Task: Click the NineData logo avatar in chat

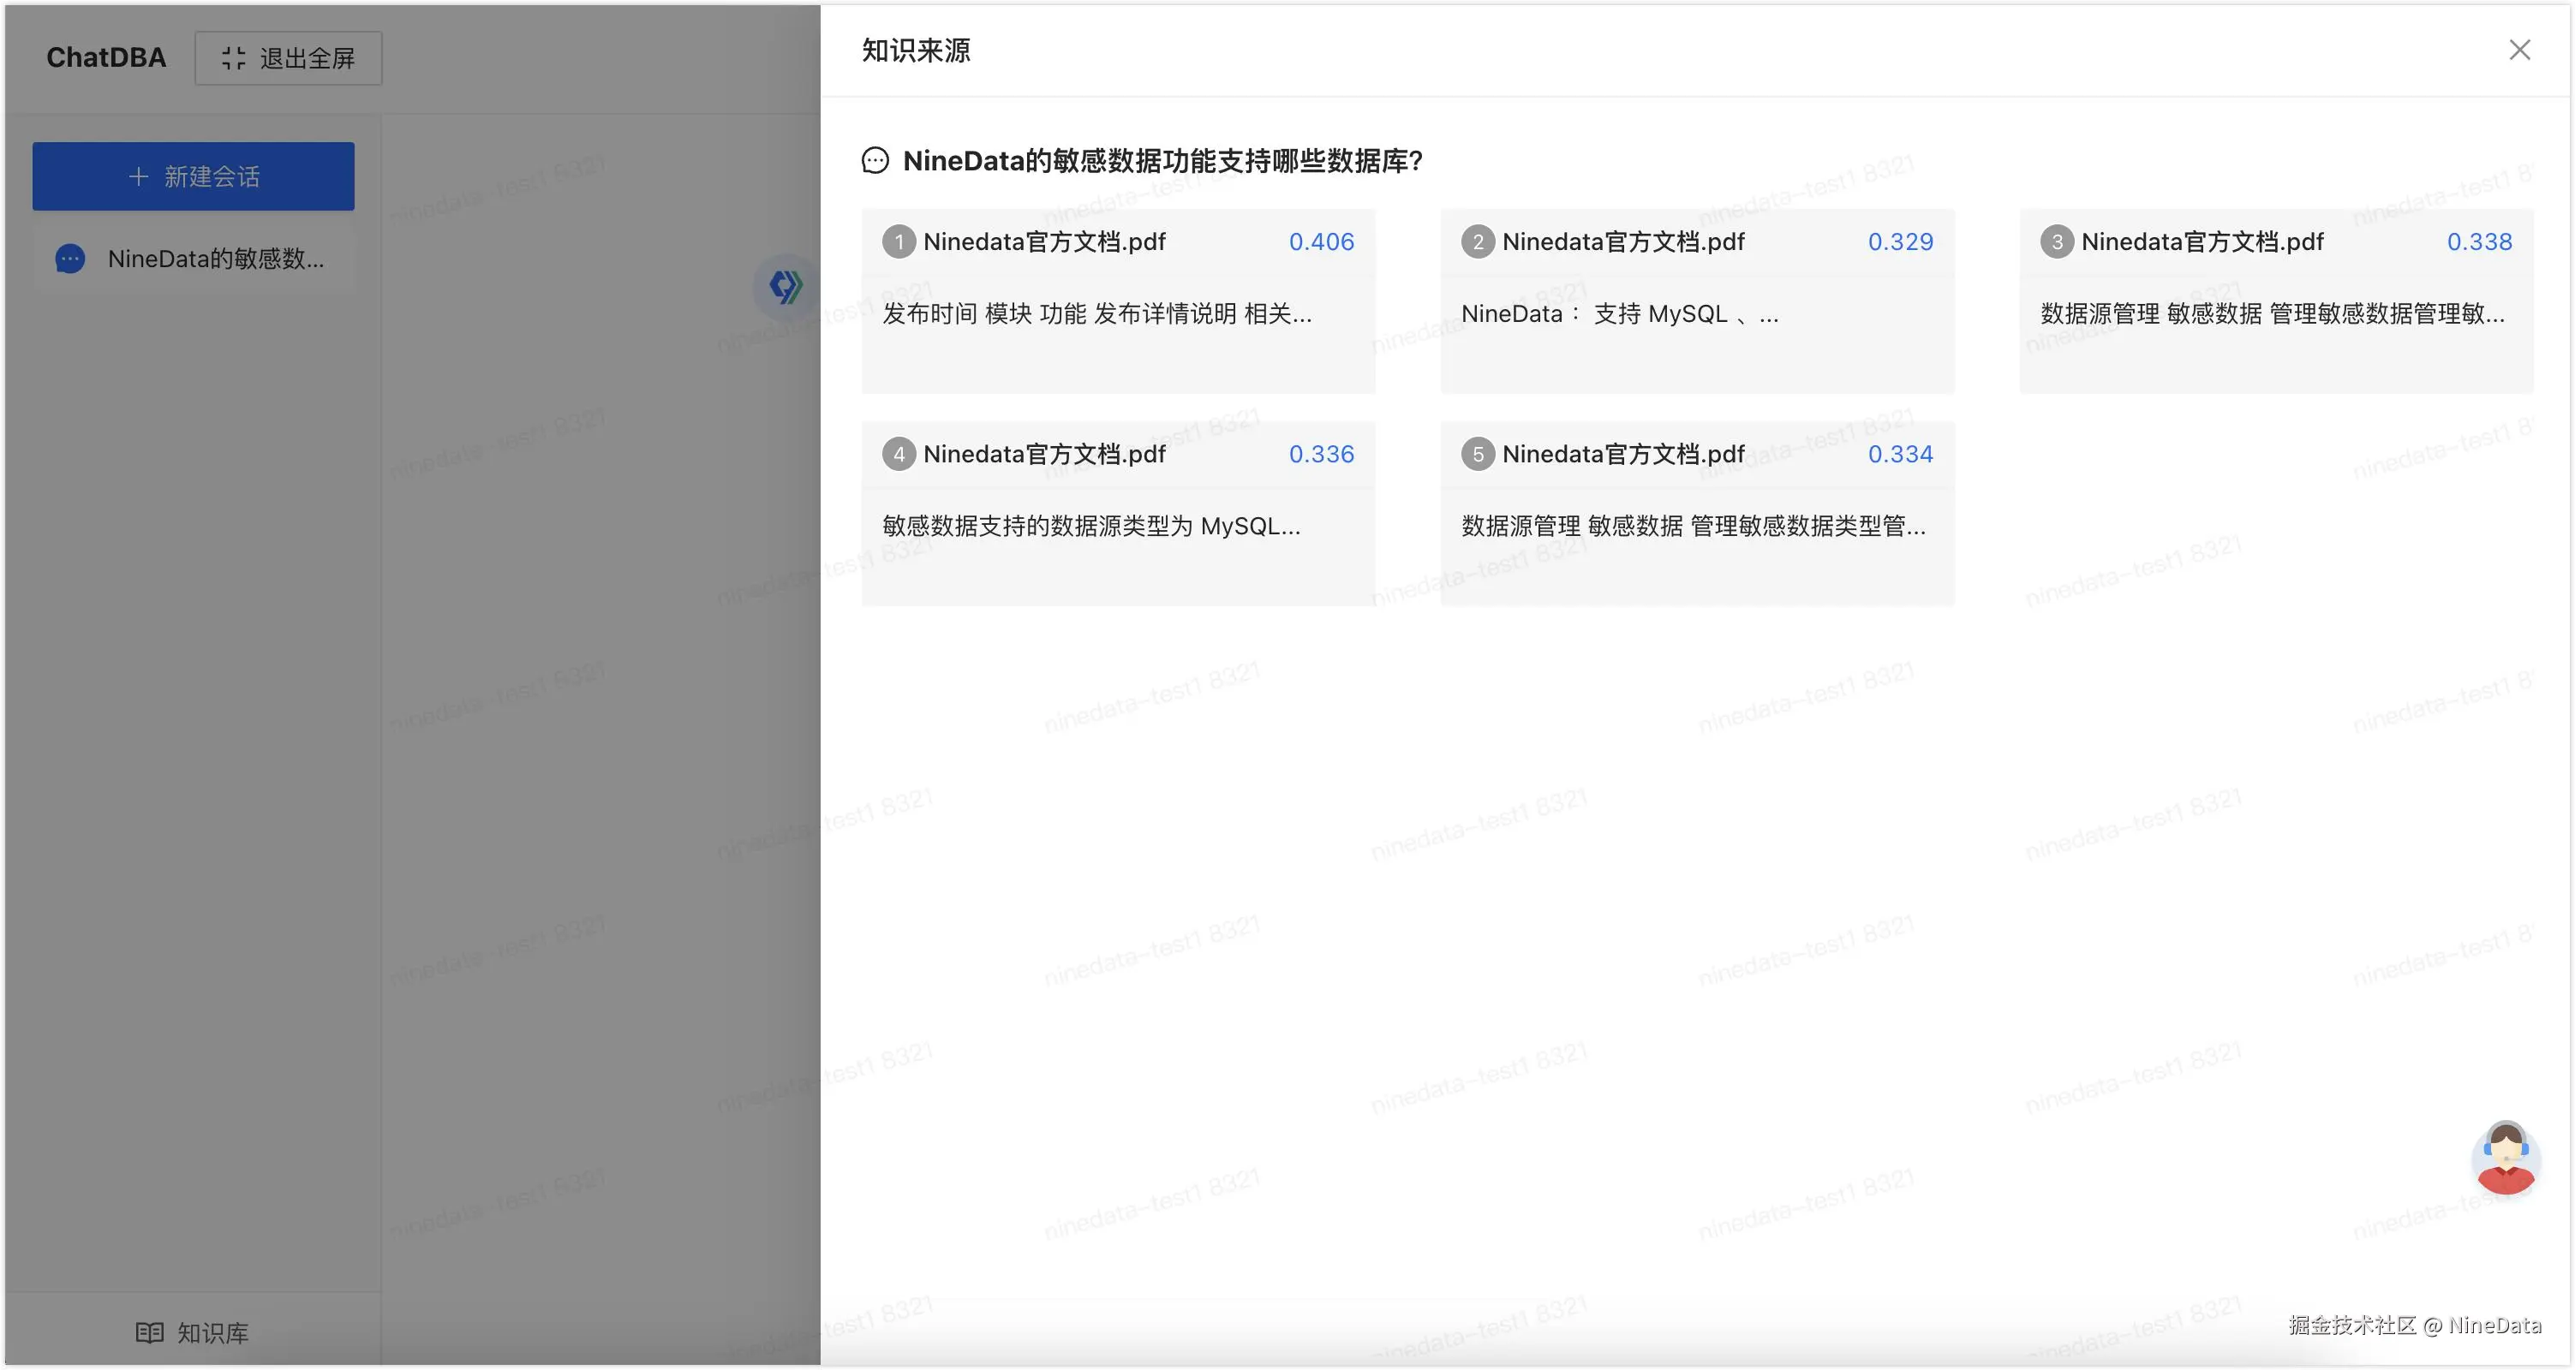Action: pos(786,287)
